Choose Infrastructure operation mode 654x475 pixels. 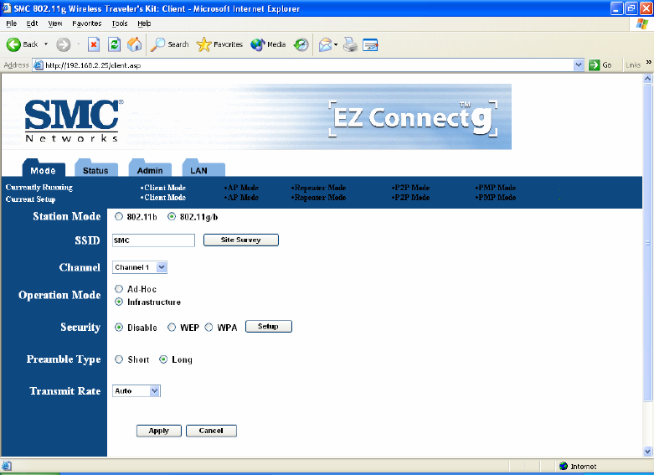click(x=119, y=302)
